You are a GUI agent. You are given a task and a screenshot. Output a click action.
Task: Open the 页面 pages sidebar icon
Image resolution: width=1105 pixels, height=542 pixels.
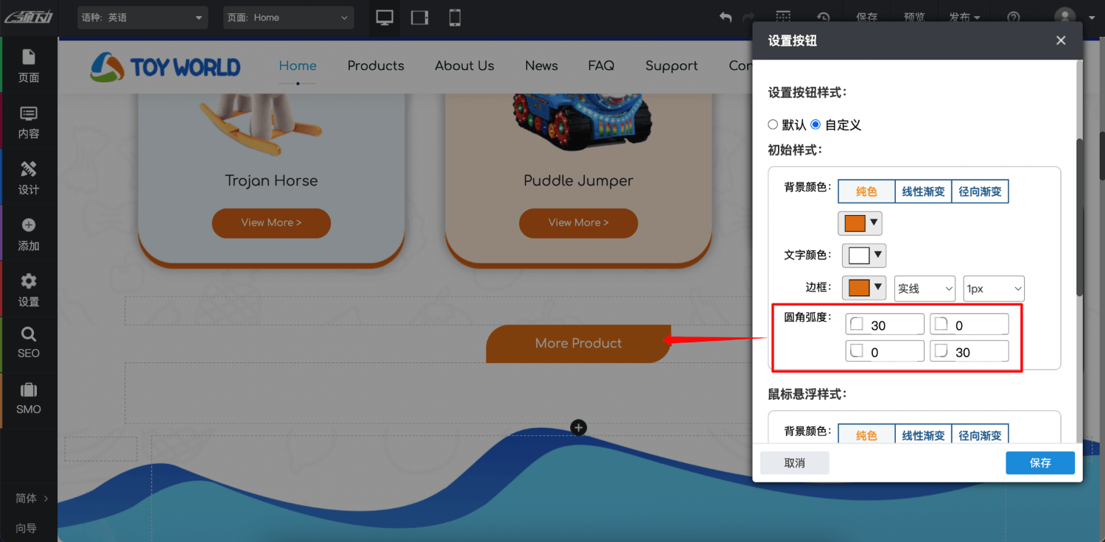click(x=29, y=66)
